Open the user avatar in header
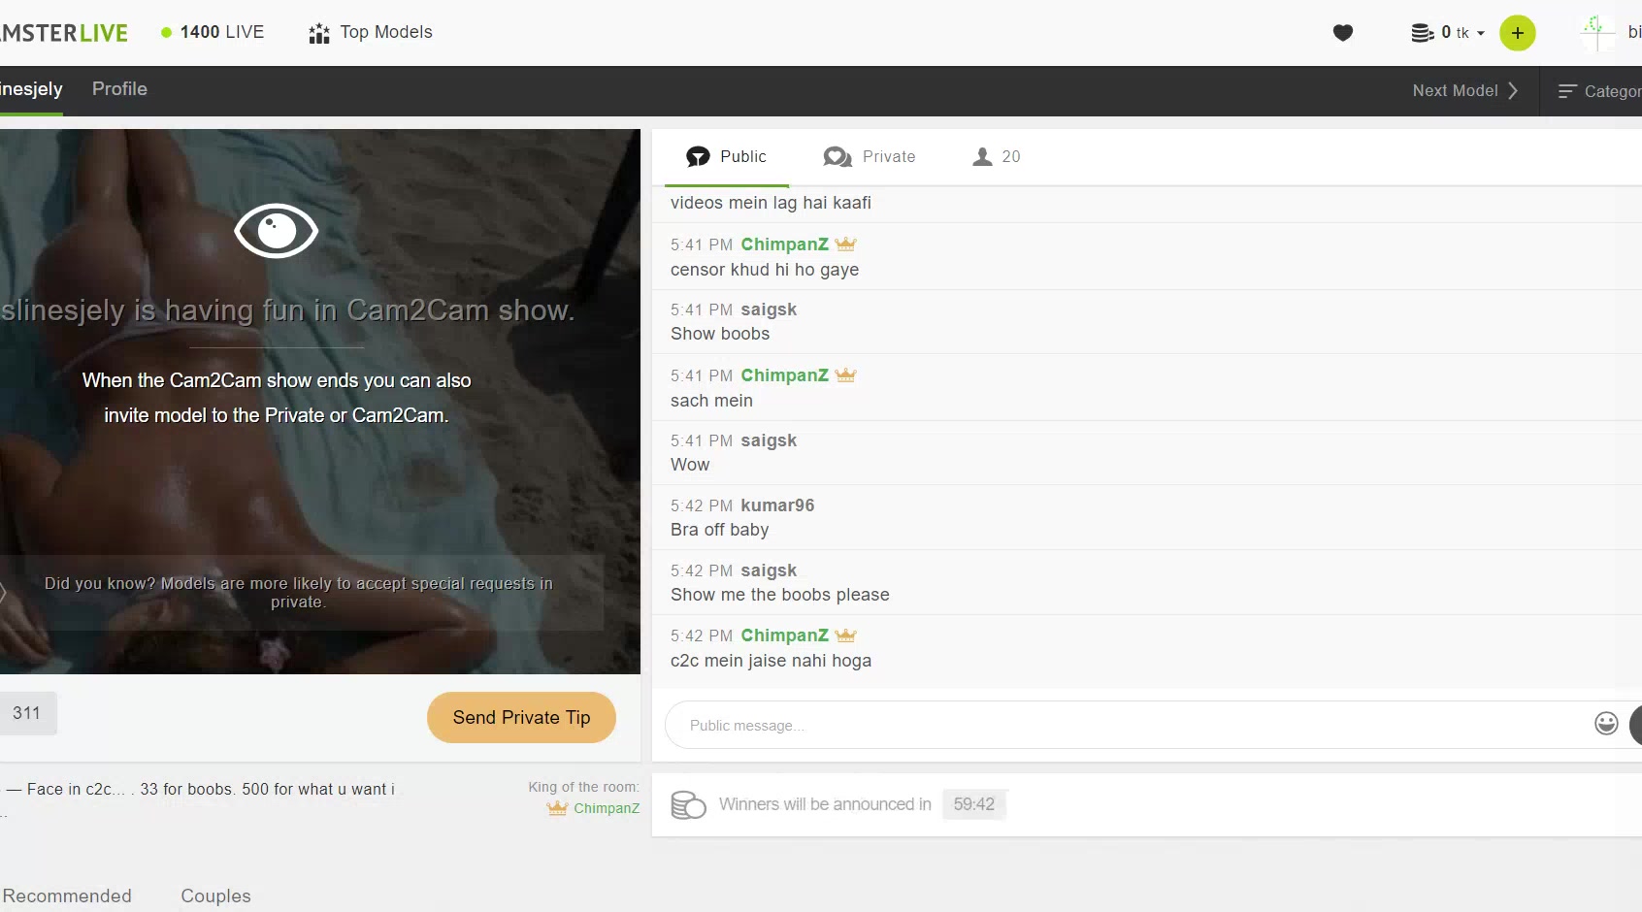Viewport: 1642px width, 912px height. [1597, 33]
